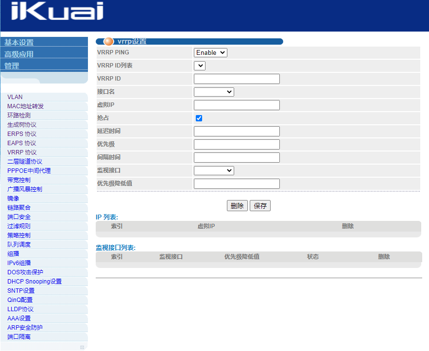Focus the 优先级 input field

pyautogui.click(x=237, y=144)
